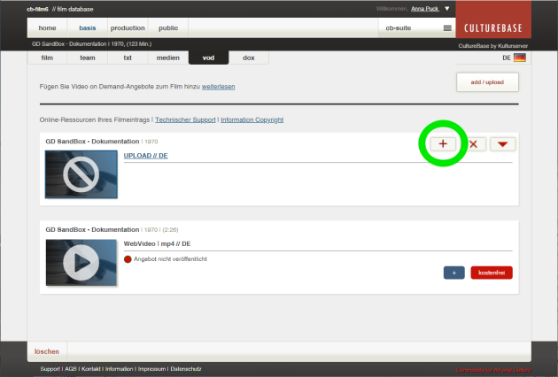Follow the weiterlesen link
558x377 pixels.
point(218,88)
